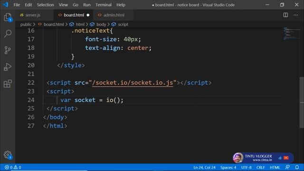Open the Edit menu

[x=28, y=5]
